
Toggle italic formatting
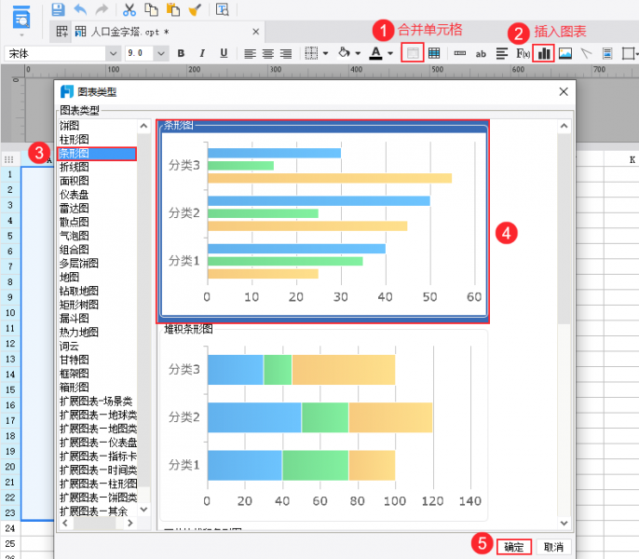coord(202,53)
